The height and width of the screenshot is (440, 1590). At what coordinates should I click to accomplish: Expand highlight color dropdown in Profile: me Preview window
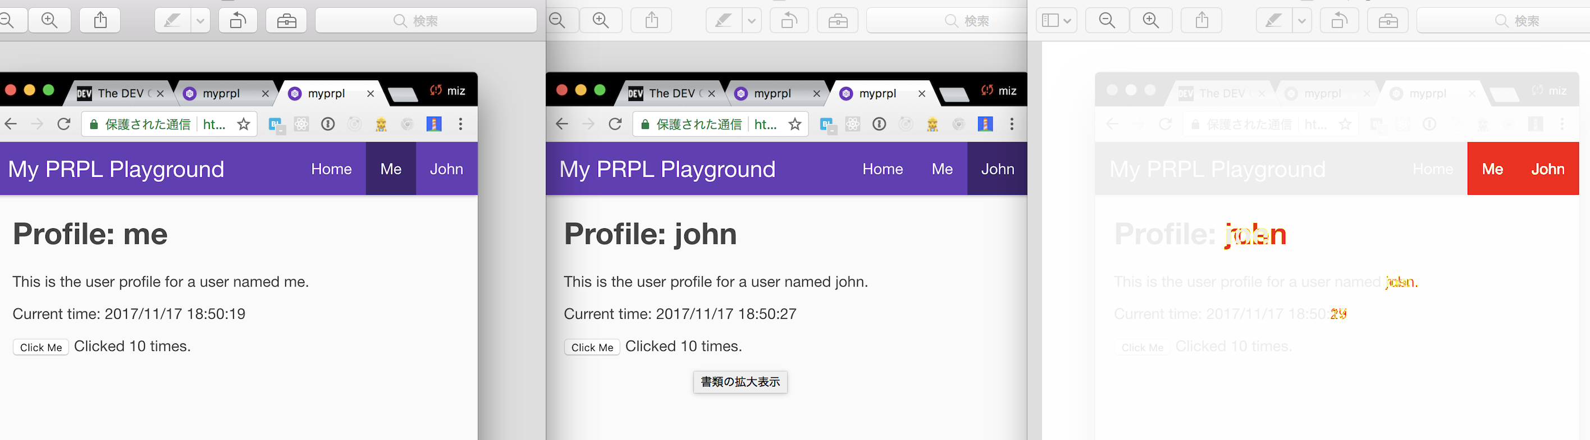200,20
